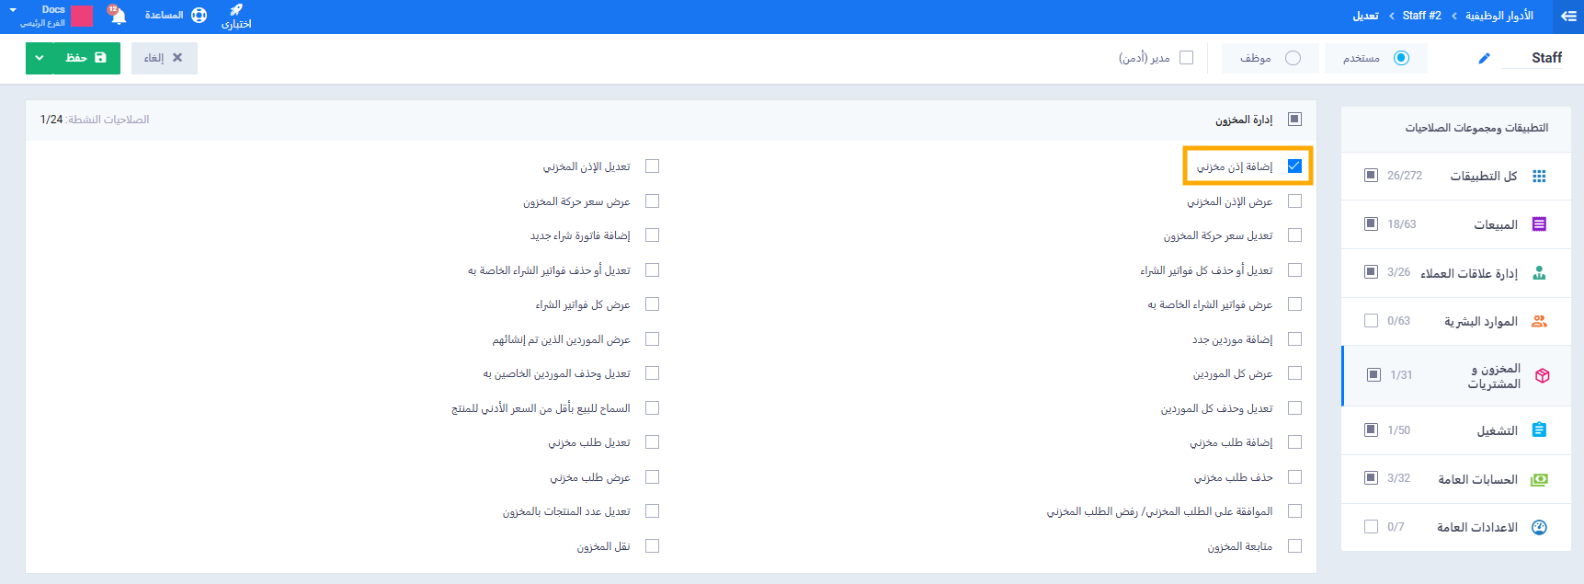Go to الأدوار الوظيفية breadcrumb link
The height and width of the screenshot is (584, 1584).
click(1499, 16)
